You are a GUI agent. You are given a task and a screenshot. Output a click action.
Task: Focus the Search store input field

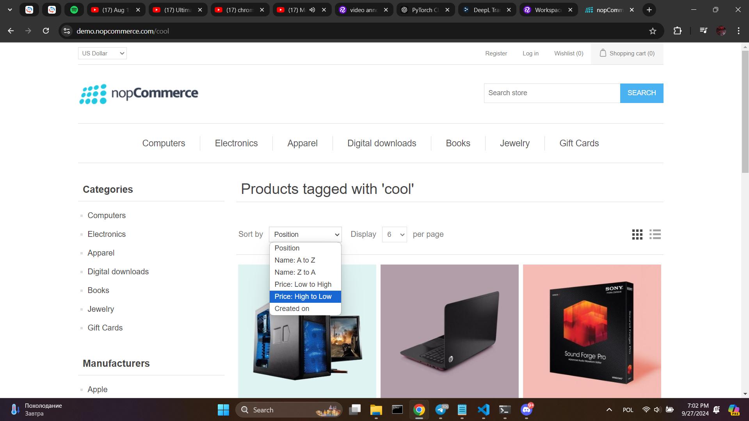(552, 93)
